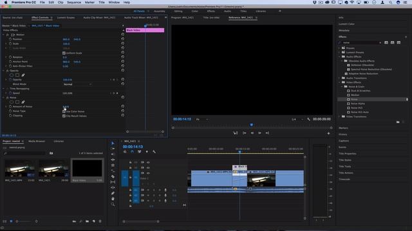Select the Track Select Forward tool

pyautogui.click(x=113, y=149)
